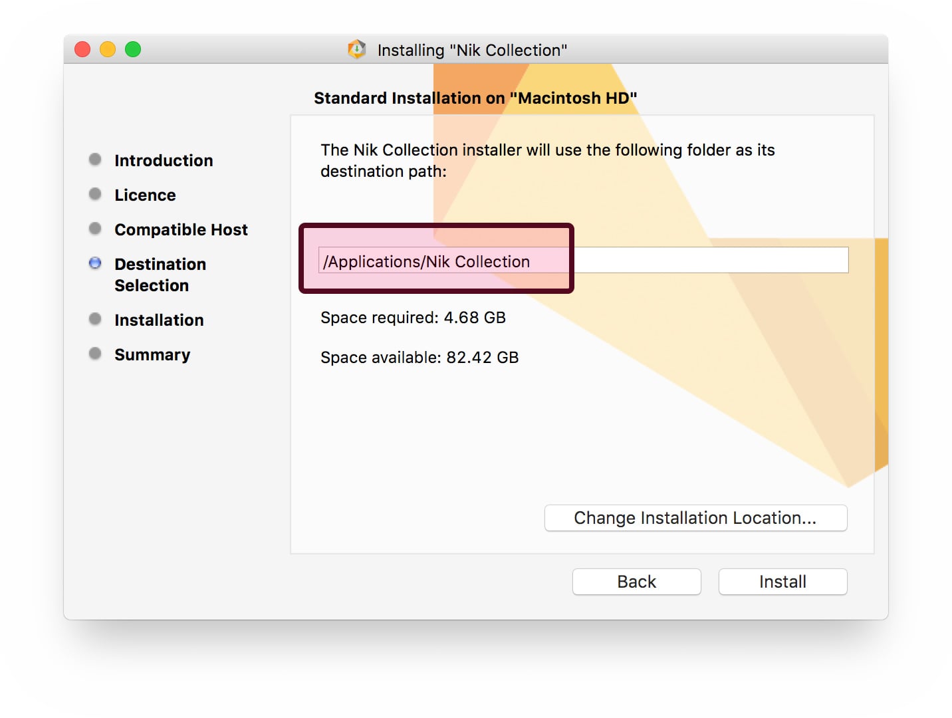Click the bullet beside Compatible Host step
The width and height of the screenshot is (952, 718).
click(95, 229)
